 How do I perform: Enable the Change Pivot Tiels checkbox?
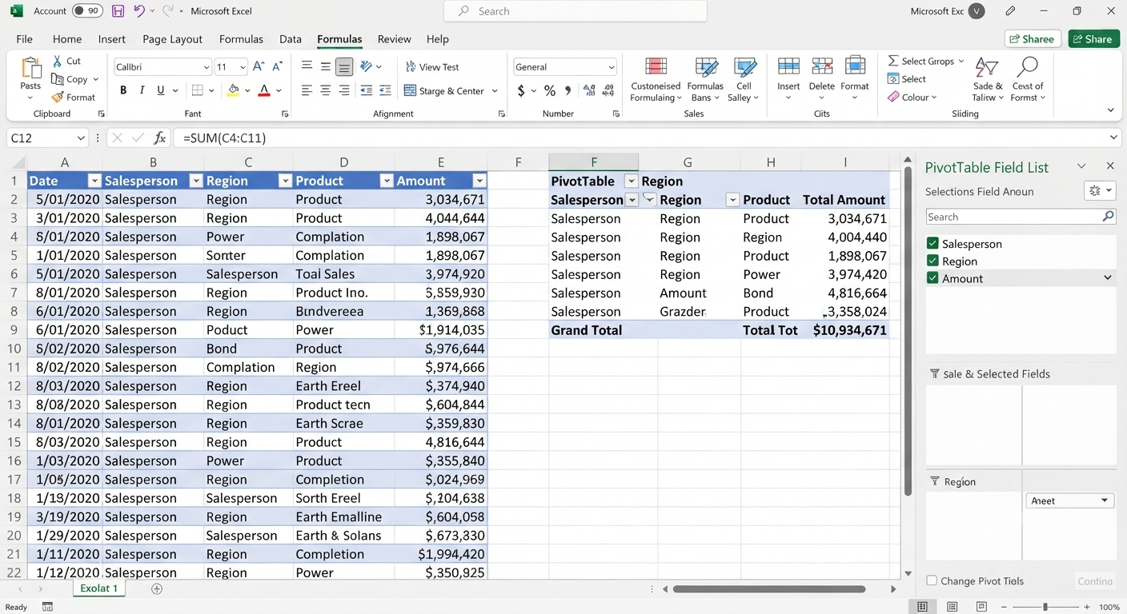point(932,581)
